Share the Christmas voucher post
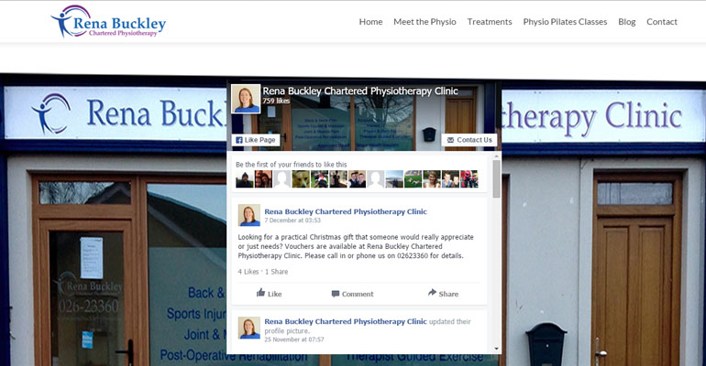 [443, 294]
